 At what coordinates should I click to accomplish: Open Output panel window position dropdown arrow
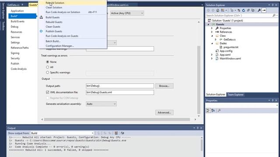194,128
